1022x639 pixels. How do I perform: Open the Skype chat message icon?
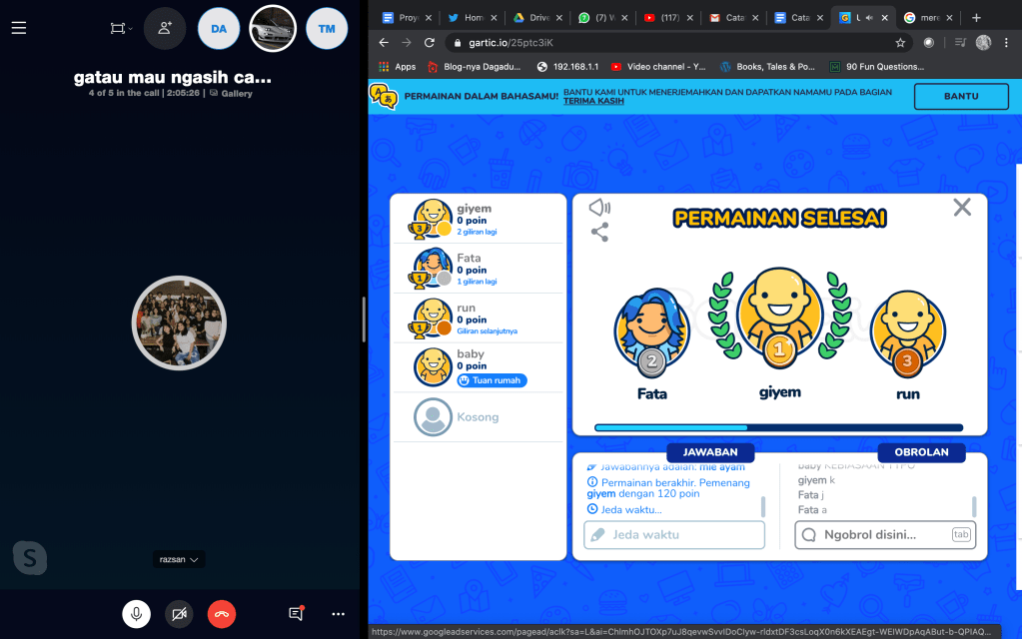click(x=296, y=613)
